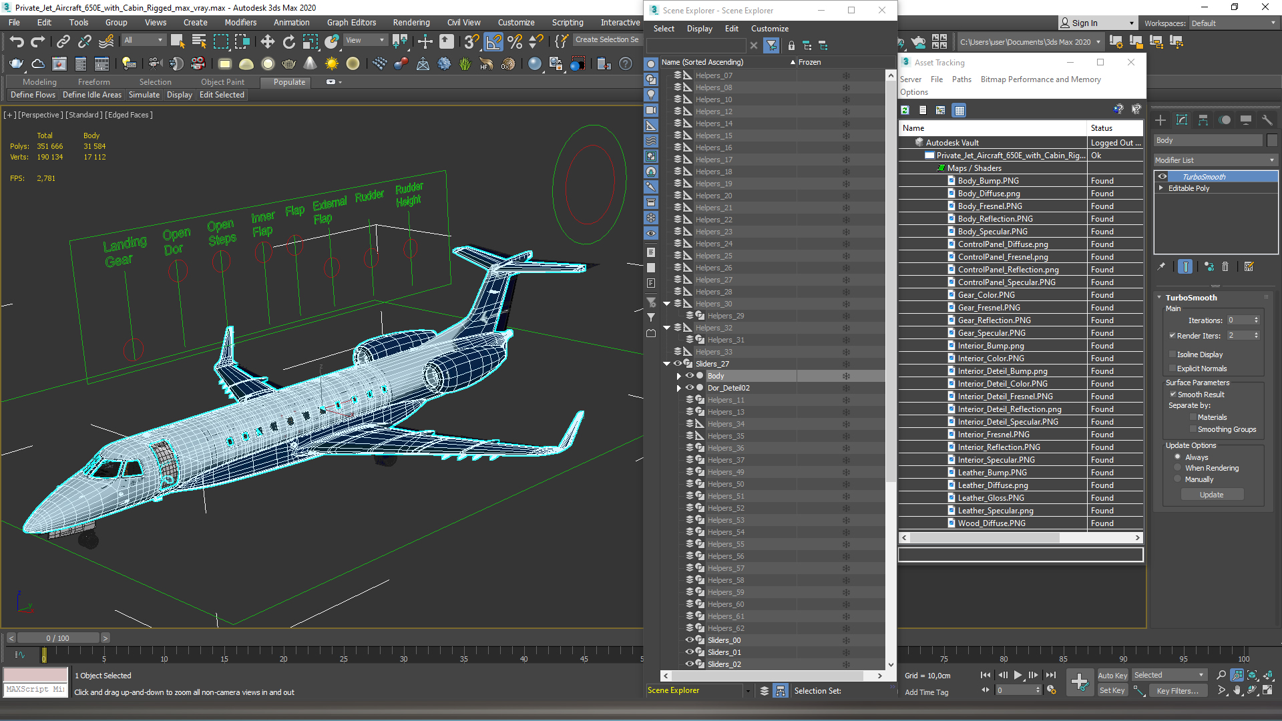This screenshot has width=1282, height=721.
Task: Click the Pan View hand icon
Action: [x=1237, y=690]
